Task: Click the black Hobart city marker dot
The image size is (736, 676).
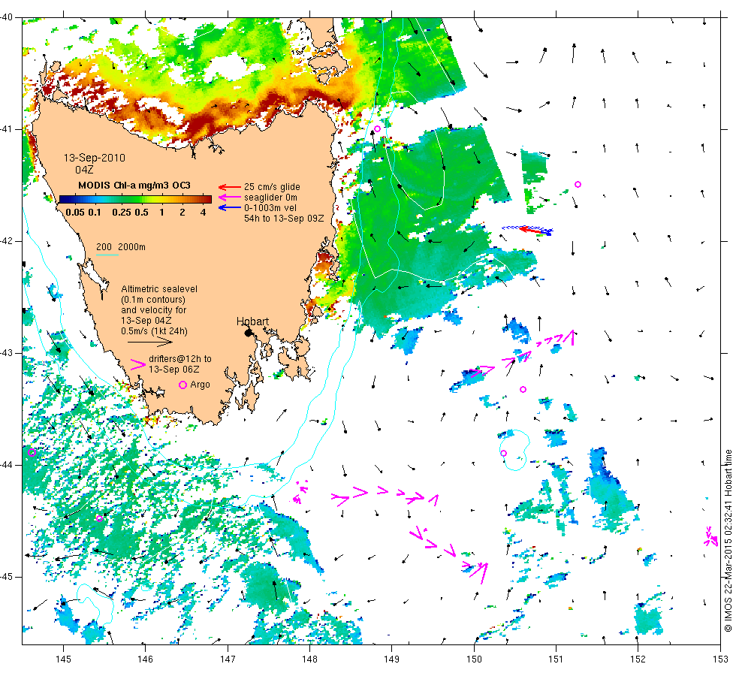Action: click(249, 333)
